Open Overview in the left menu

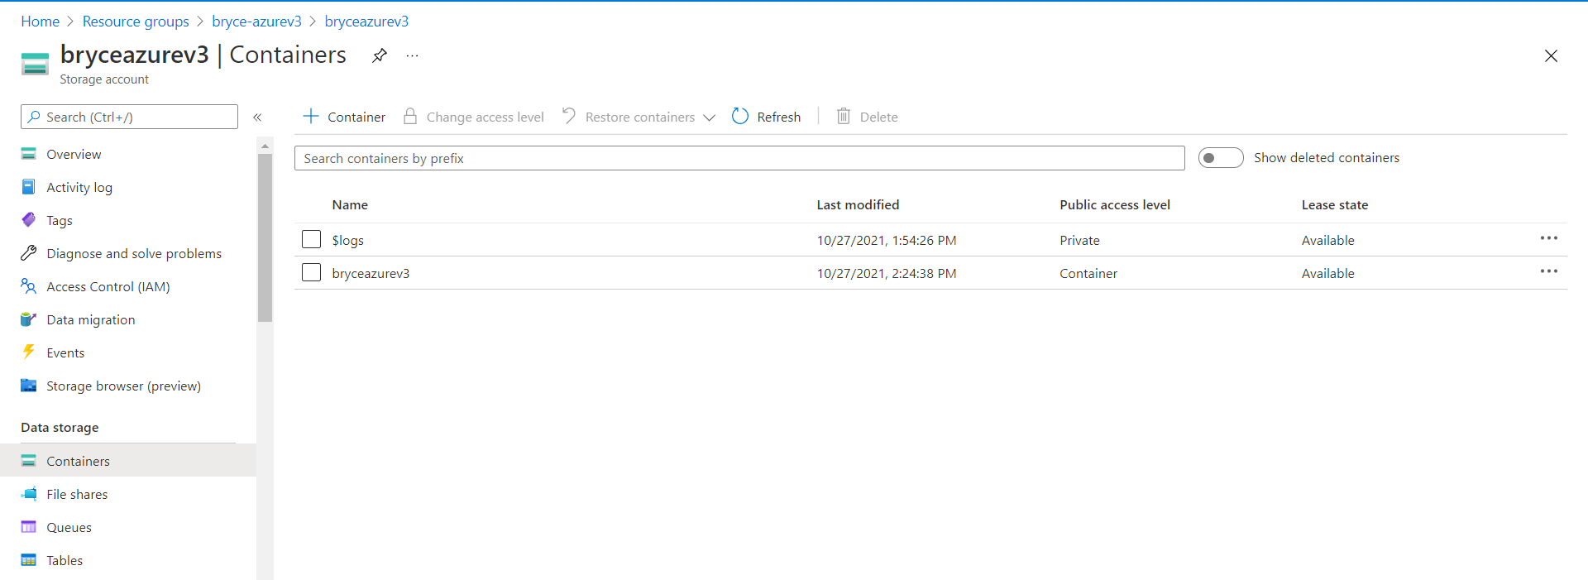74,154
